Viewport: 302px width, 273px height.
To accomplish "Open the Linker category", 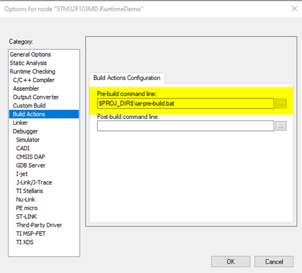I will pos(20,123).
